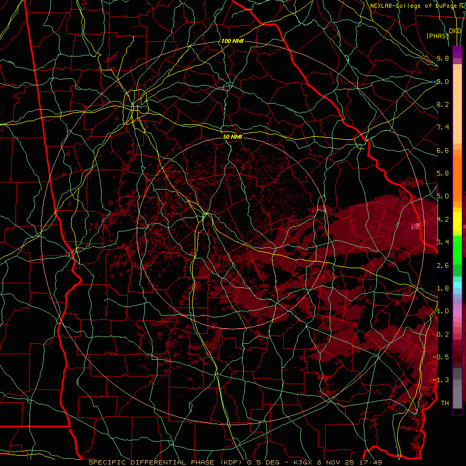
Task: Pick the purple band atop the color bar
Action: pyautogui.click(x=457, y=52)
